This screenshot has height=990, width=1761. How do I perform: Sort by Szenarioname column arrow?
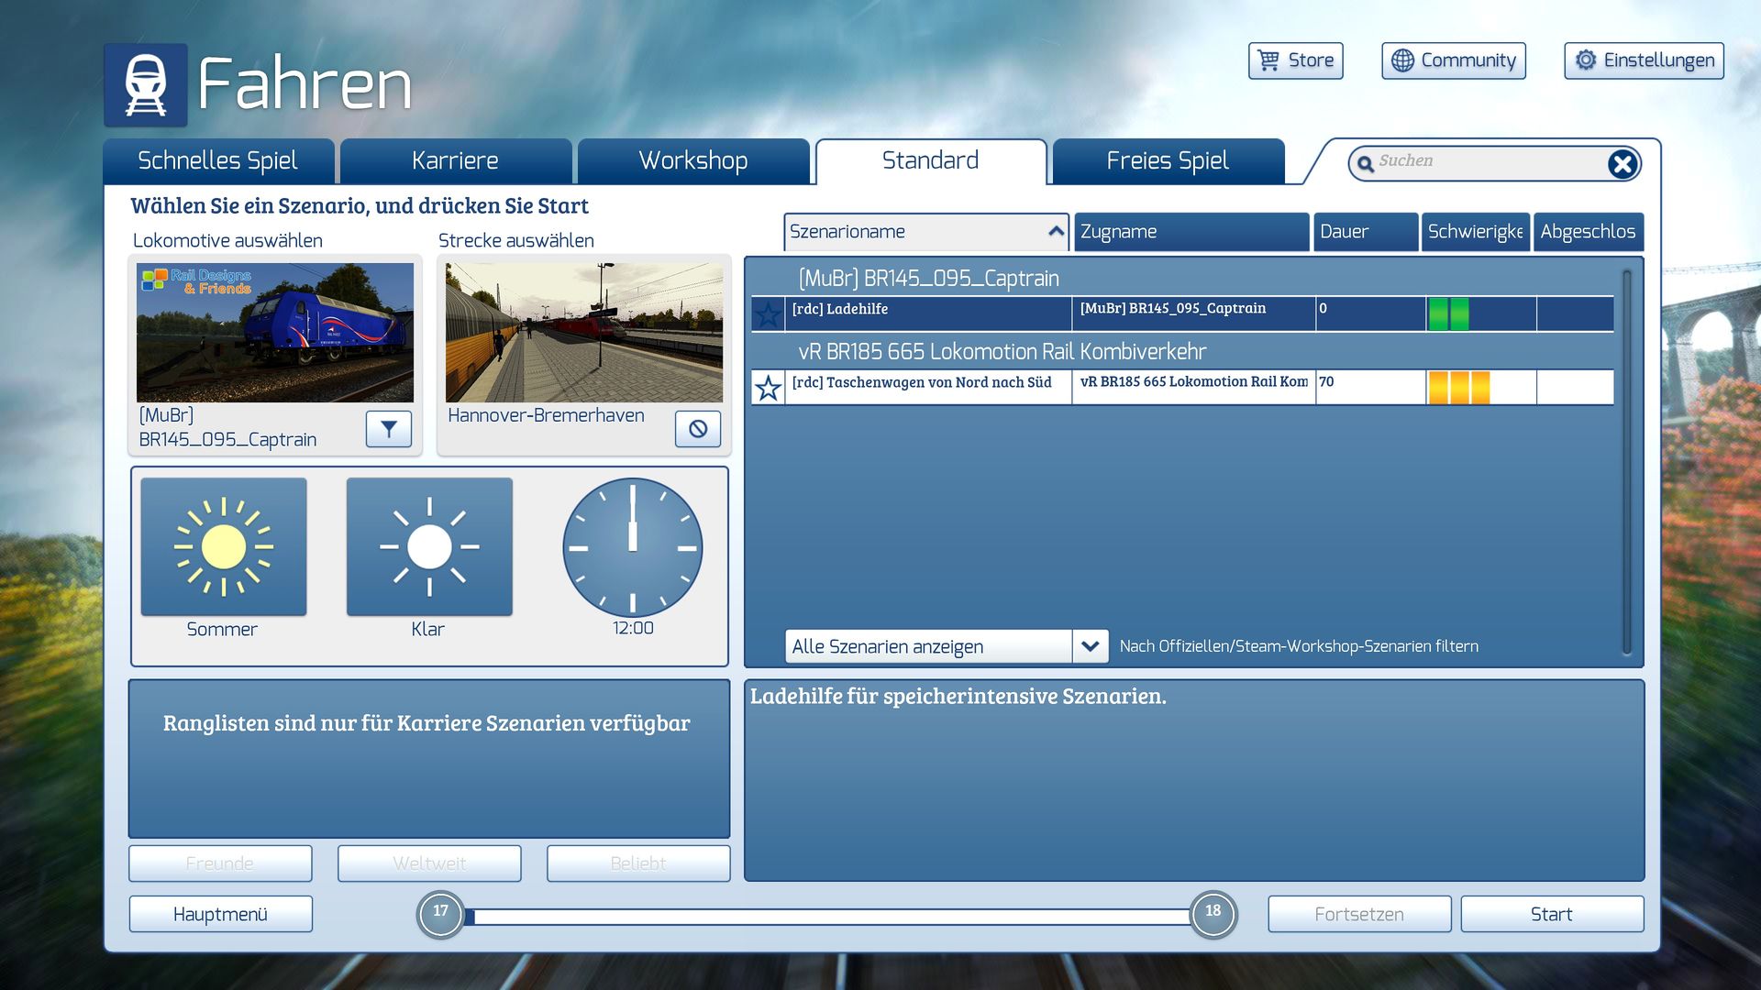[x=1056, y=232]
